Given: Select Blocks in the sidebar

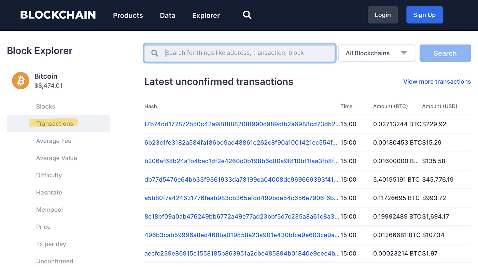Looking at the screenshot, I should click(x=45, y=107).
